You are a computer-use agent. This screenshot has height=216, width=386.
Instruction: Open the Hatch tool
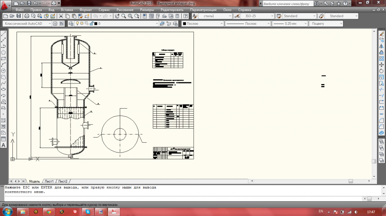3,120
